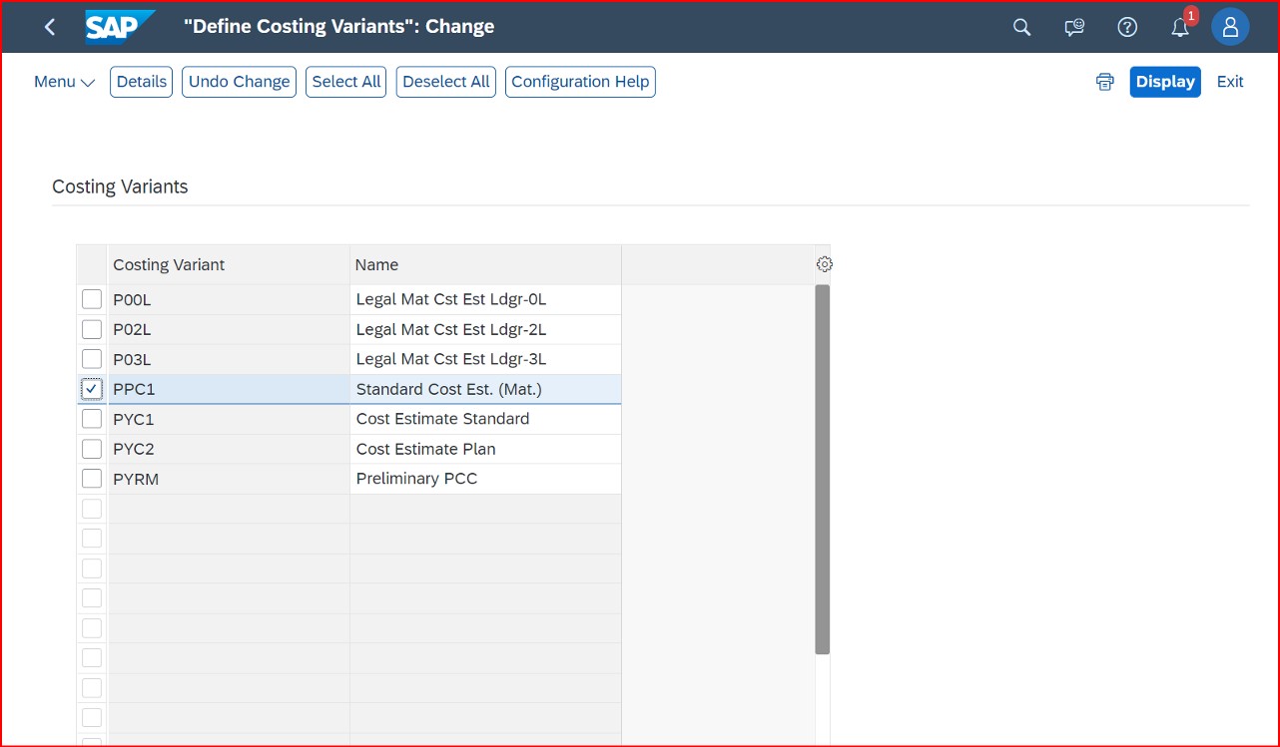Click the Details button
The height and width of the screenshot is (747, 1280).
coord(141,82)
